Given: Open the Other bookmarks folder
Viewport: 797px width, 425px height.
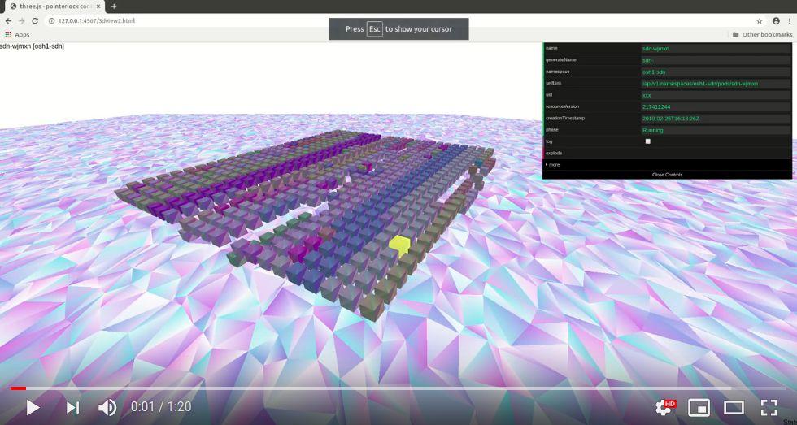Looking at the screenshot, I should pos(763,34).
